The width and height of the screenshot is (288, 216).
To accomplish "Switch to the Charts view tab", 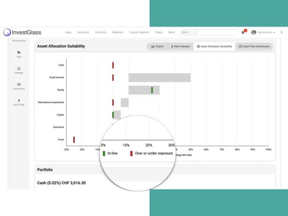I will 157,46.
